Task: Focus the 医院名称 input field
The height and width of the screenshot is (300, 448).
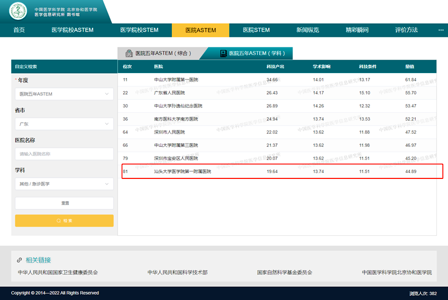Action: coord(64,154)
